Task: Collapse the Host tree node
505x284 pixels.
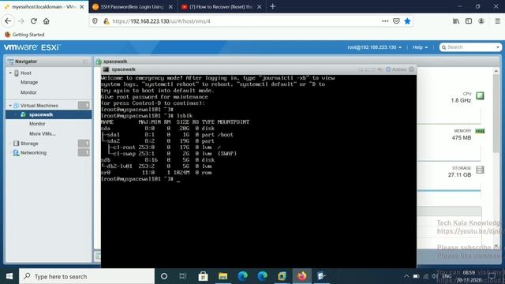Action: click(x=10, y=73)
